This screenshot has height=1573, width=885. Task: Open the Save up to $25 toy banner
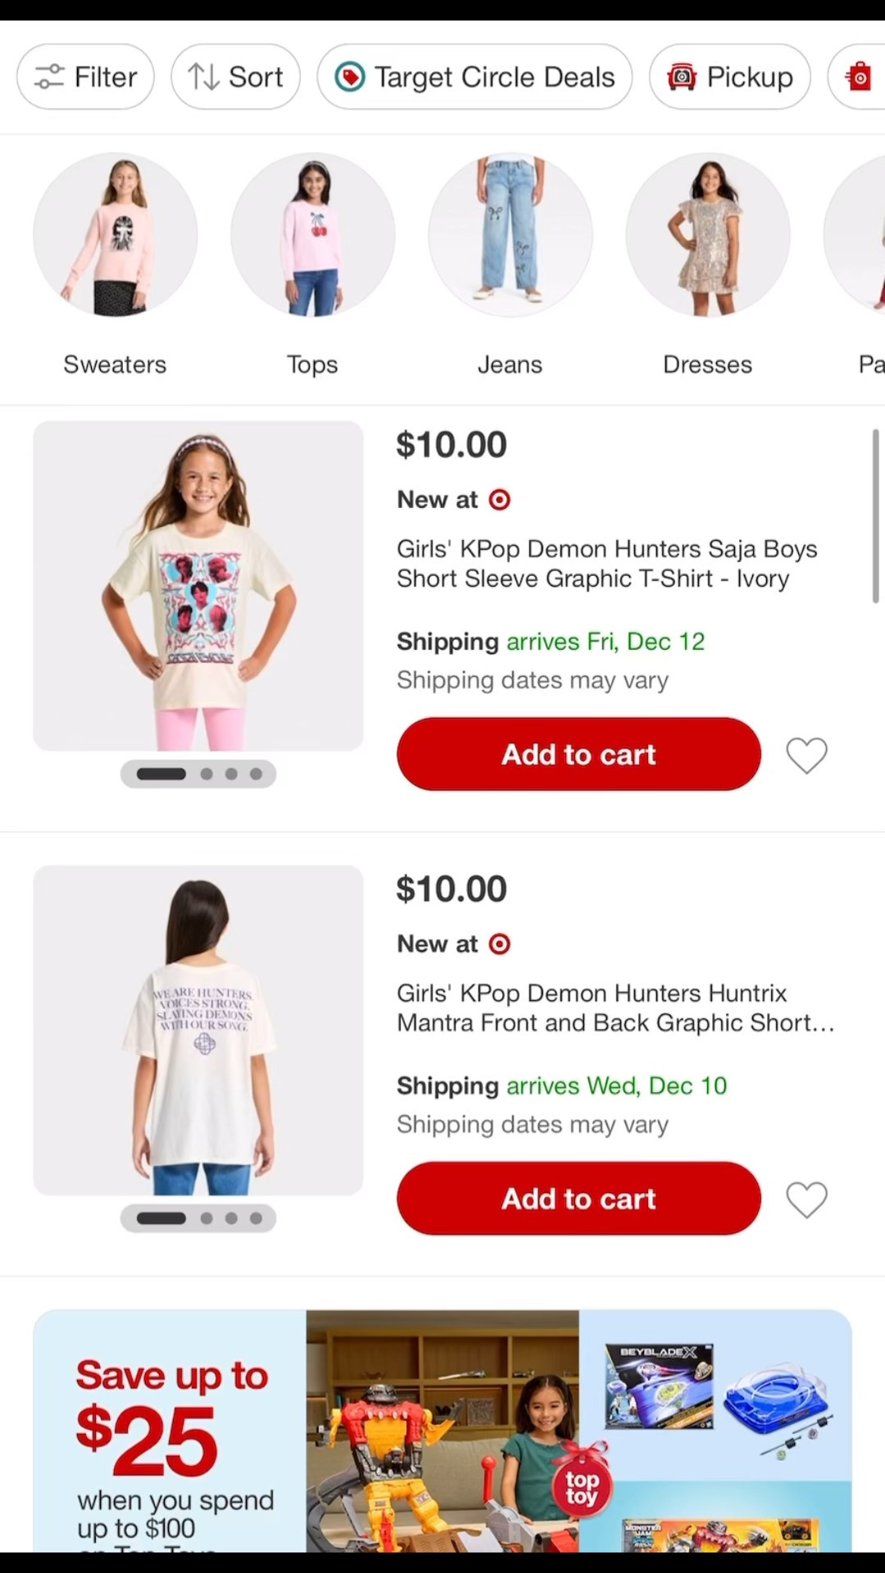pyautogui.click(x=442, y=1430)
